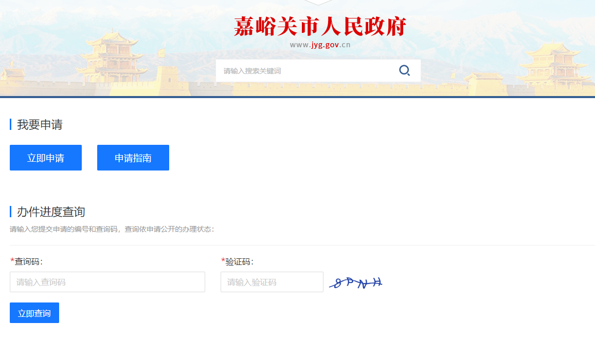
Task: Click the blue accent bar beside 我要申请
Action: (x=10, y=125)
